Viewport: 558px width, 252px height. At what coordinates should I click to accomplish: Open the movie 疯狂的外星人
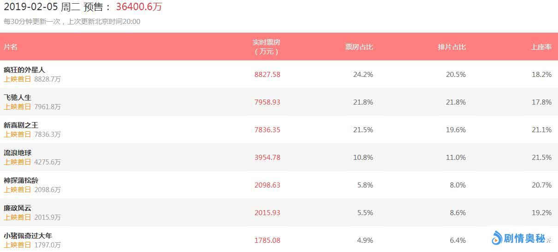pyautogui.click(x=24, y=70)
